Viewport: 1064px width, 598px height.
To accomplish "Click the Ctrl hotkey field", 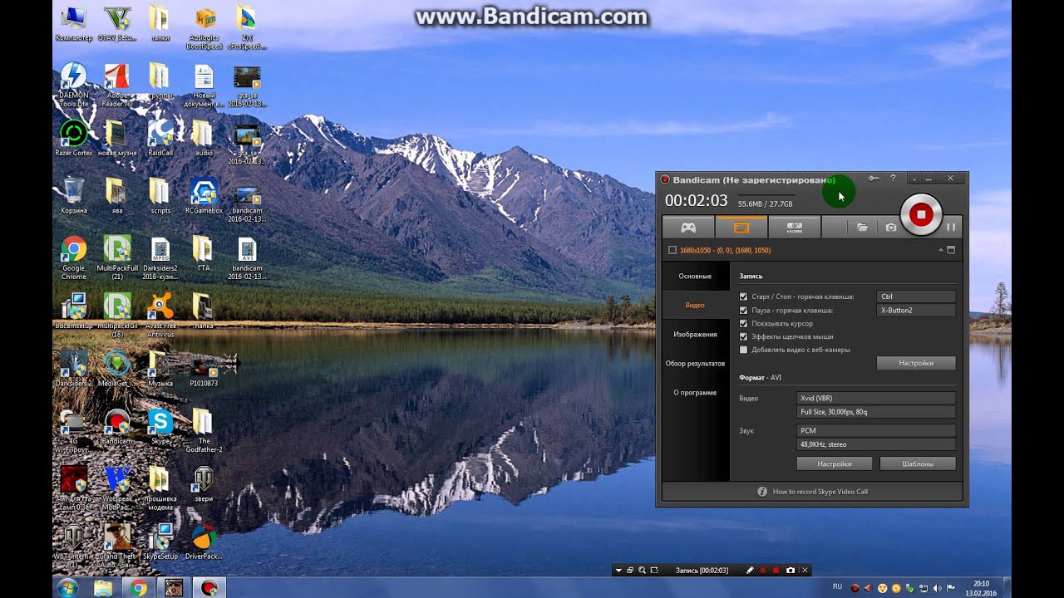I will coord(916,297).
